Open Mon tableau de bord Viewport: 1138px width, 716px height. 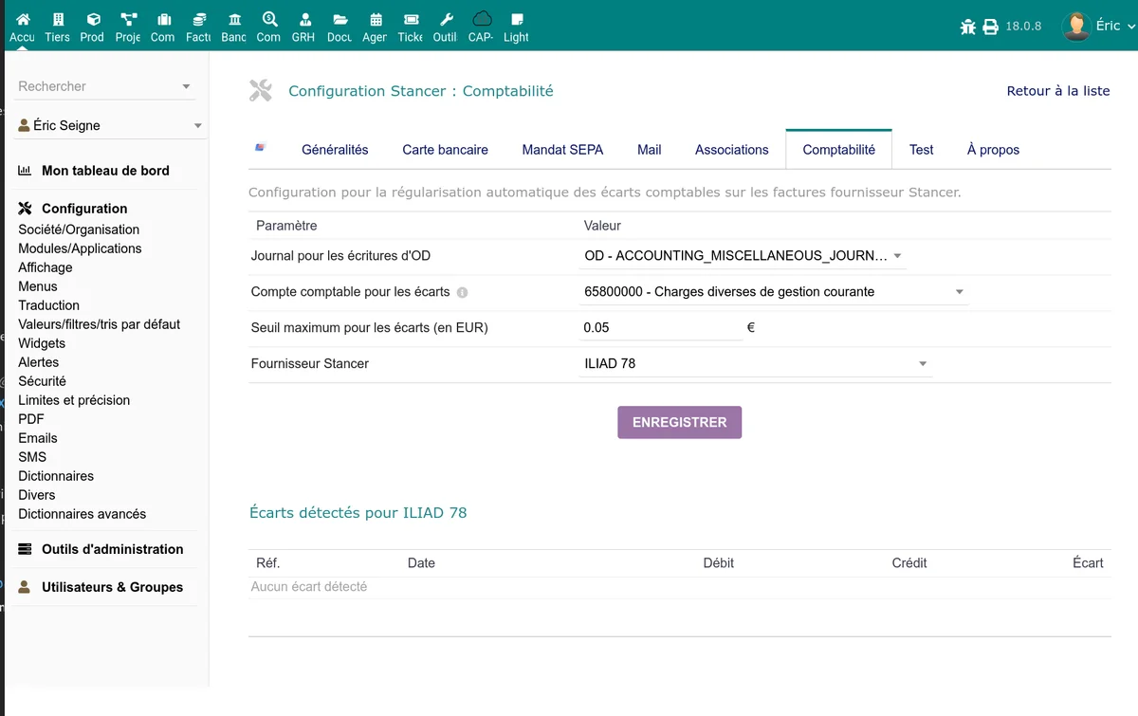coord(105,171)
